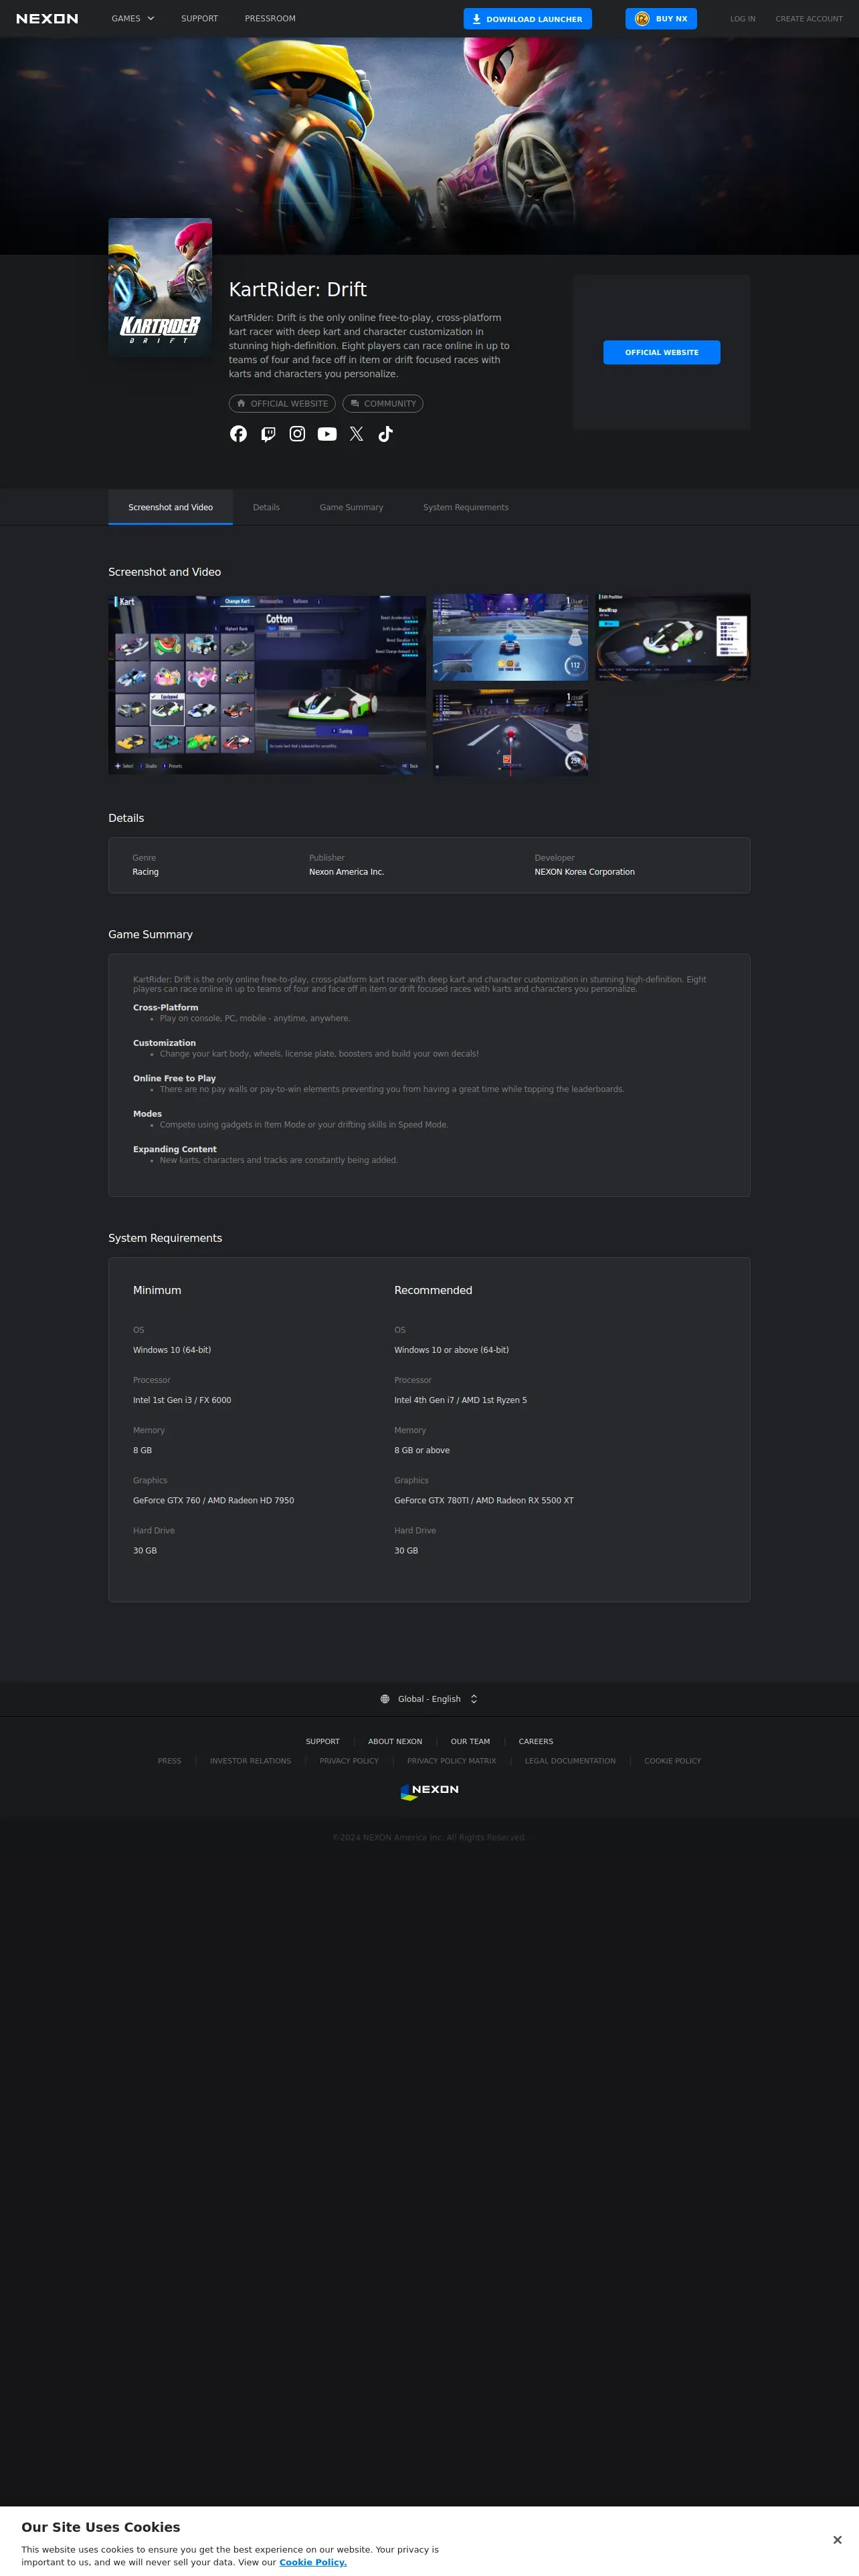Click the Buy NX button
This screenshot has height=2576, width=859.
click(661, 19)
